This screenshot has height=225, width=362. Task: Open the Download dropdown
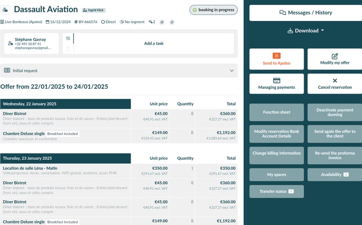coord(305,30)
